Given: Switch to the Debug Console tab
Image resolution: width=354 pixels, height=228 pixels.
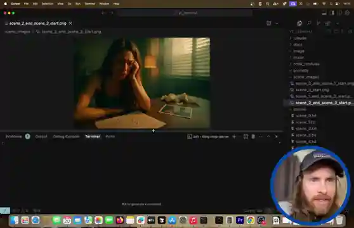Looking at the screenshot, I should coord(66,136).
